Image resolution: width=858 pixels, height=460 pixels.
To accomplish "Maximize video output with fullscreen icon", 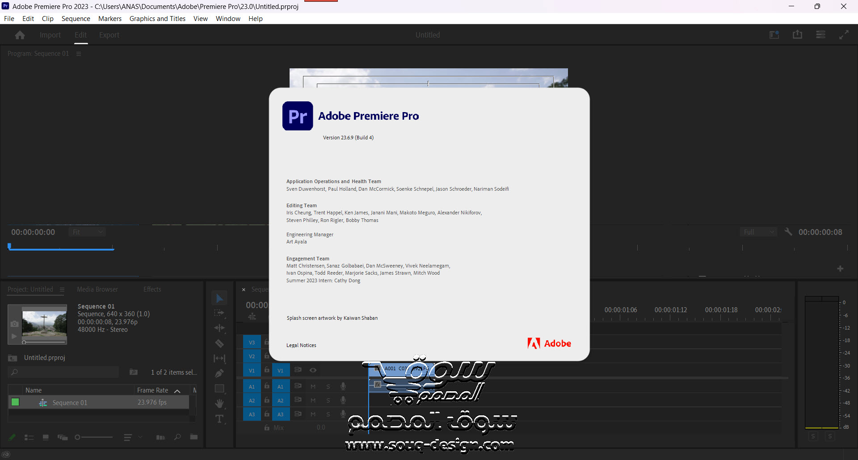I will tap(844, 35).
